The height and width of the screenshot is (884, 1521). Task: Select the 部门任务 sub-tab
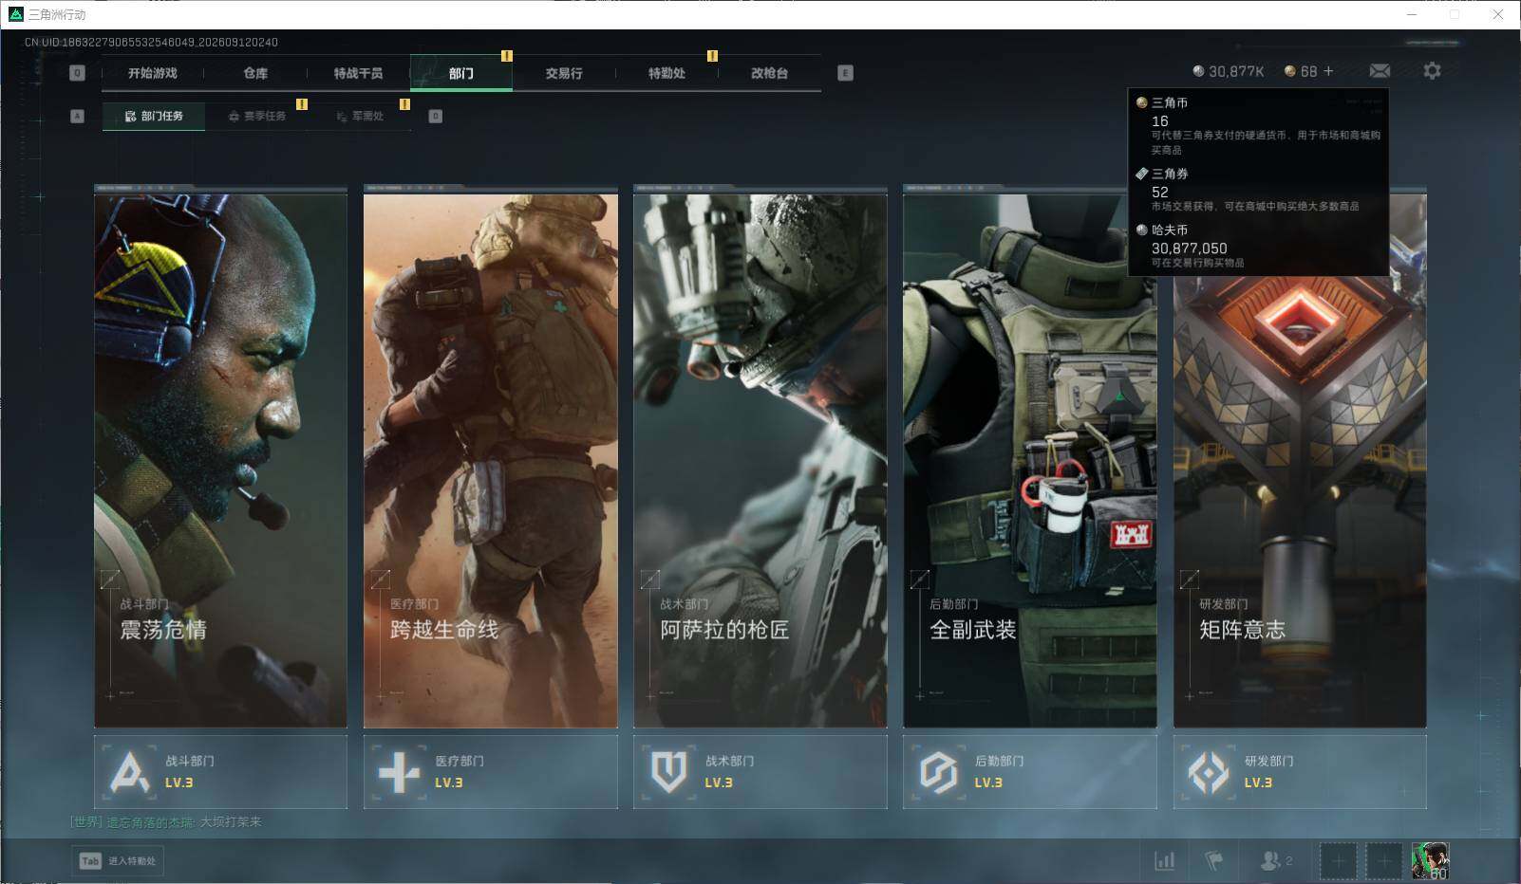pos(154,117)
